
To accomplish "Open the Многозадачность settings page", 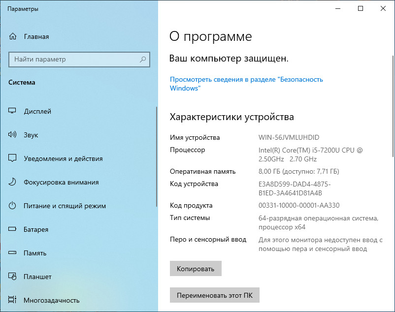I will coord(51,300).
